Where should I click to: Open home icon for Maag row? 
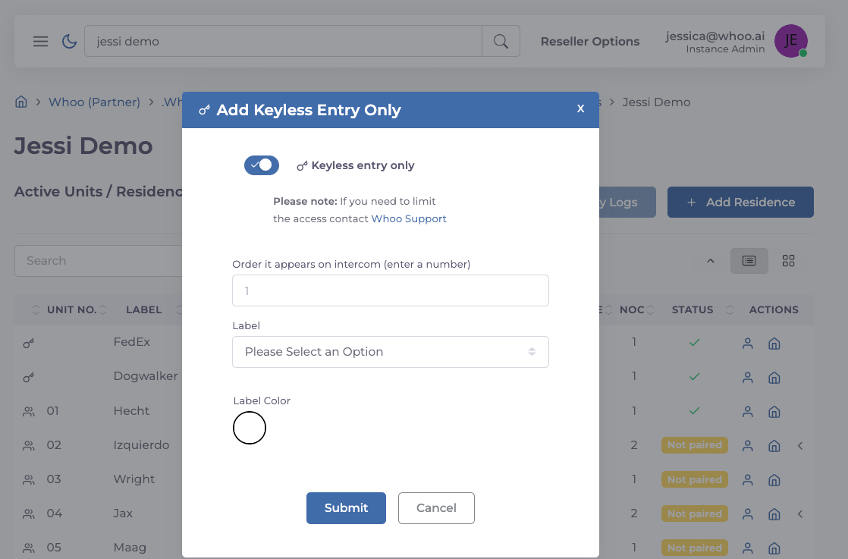point(774,548)
